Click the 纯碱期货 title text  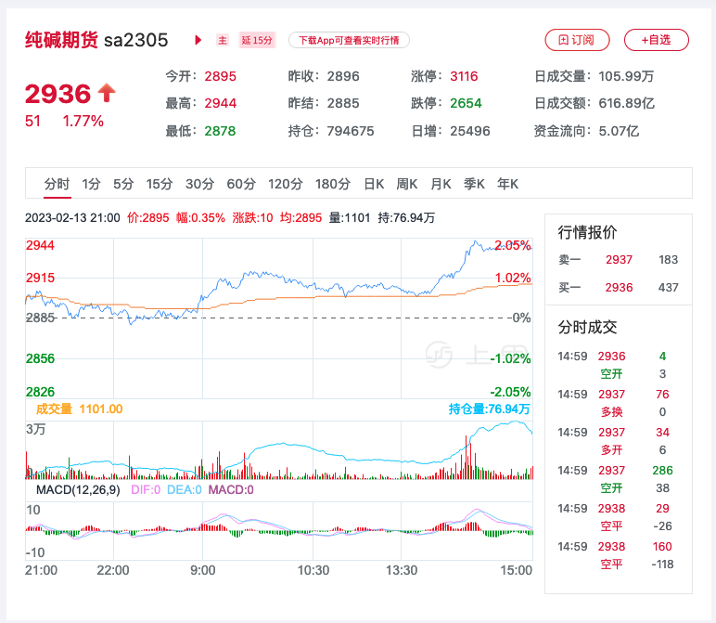[x=61, y=40]
